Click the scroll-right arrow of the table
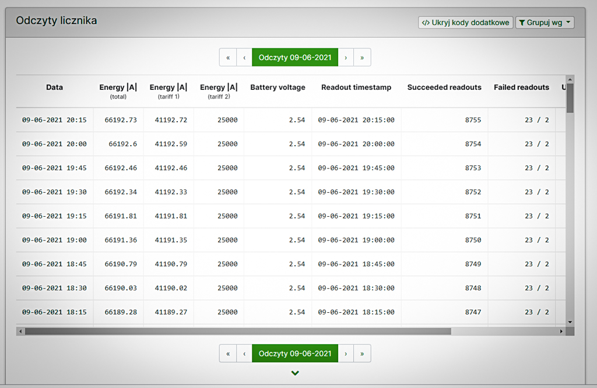 point(561,331)
